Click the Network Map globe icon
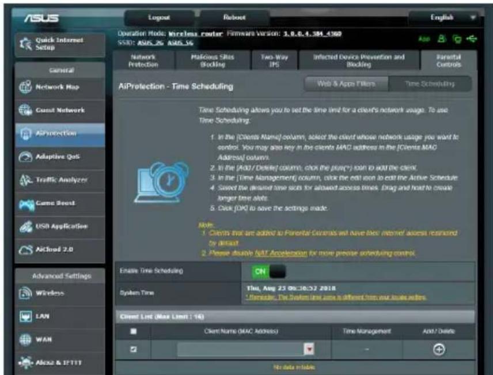The width and height of the screenshot is (493, 375). click(25, 87)
